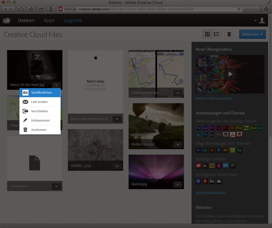This screenshot has height=228, width=272.
Task: Open the After Effects (Ae) icon
Action: pos(205,128)
